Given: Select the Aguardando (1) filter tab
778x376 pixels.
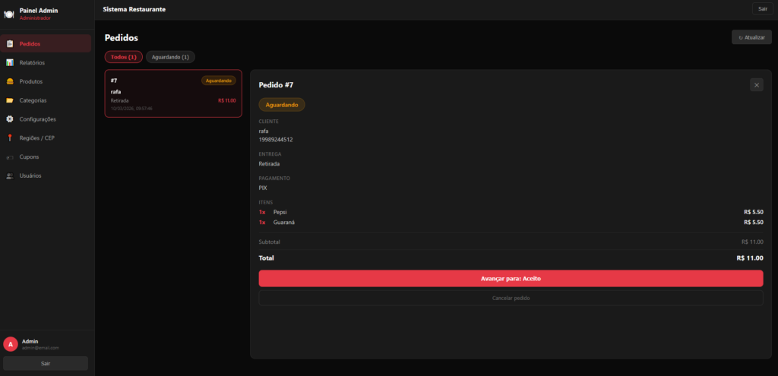Looking at the screenshot, I should tap(170, 57).
